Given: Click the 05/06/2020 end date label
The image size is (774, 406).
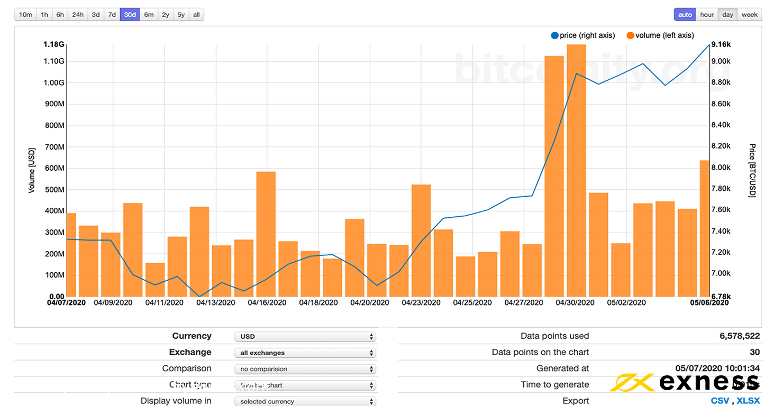Looking at the screenshot, I should pos(709,303).
